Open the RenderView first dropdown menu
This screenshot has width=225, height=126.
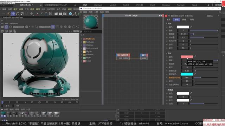[x=18, y=27]
